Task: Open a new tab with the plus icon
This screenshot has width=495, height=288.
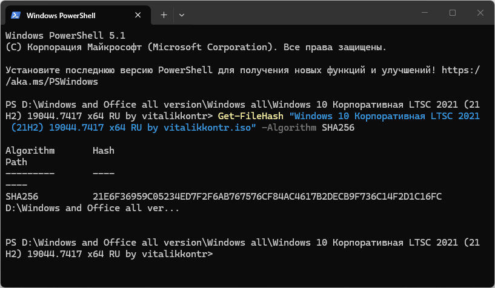Action: [x=164, y=15]
